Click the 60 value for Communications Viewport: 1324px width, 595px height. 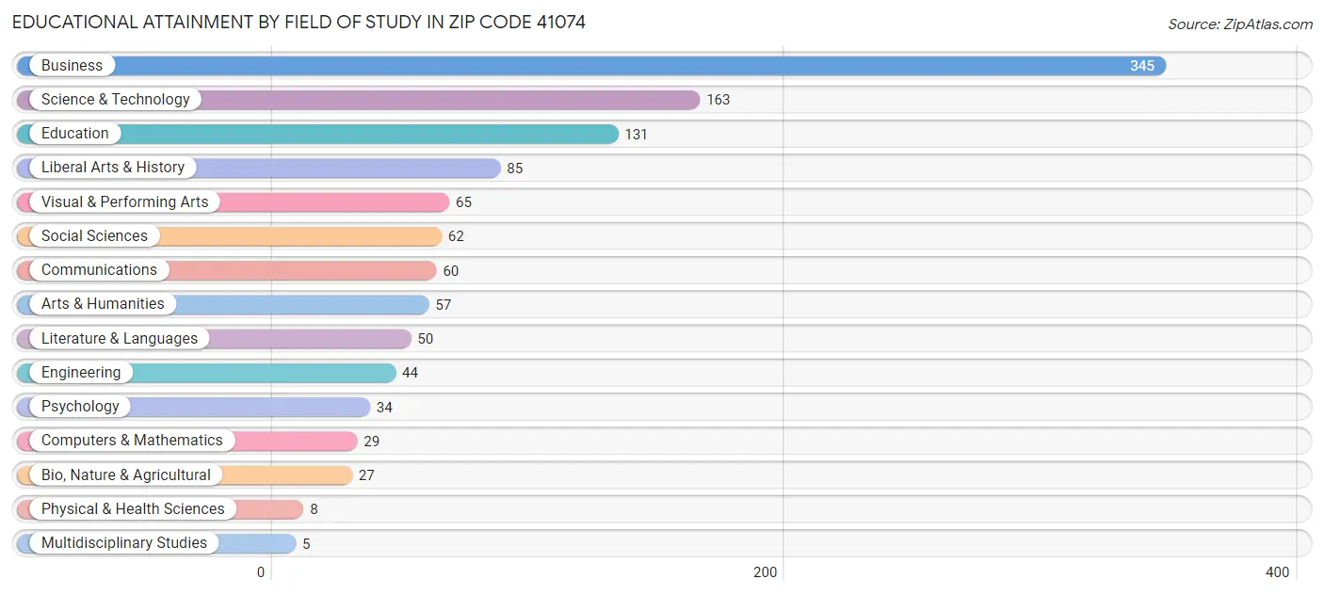[x=450, y=271]
